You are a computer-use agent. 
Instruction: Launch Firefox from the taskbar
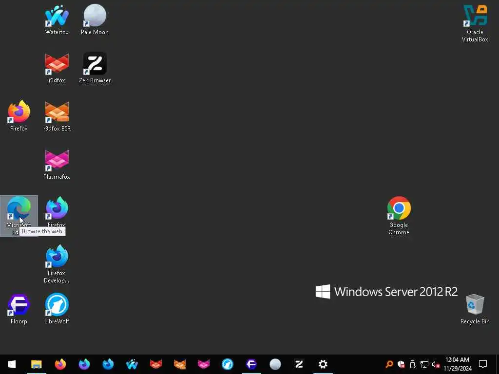pyautogui.click(x=60, y=364)
